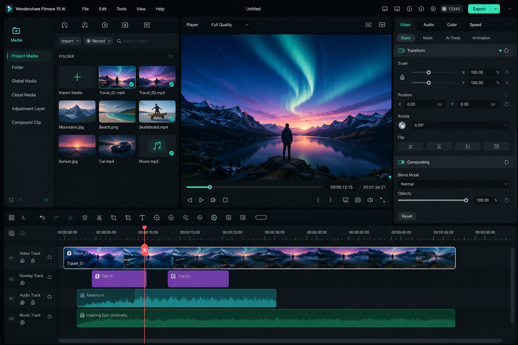Toggle Overlay Track V2 visibility circle
This screenshot has height=345, width=518.
click(x=50, y=277)
